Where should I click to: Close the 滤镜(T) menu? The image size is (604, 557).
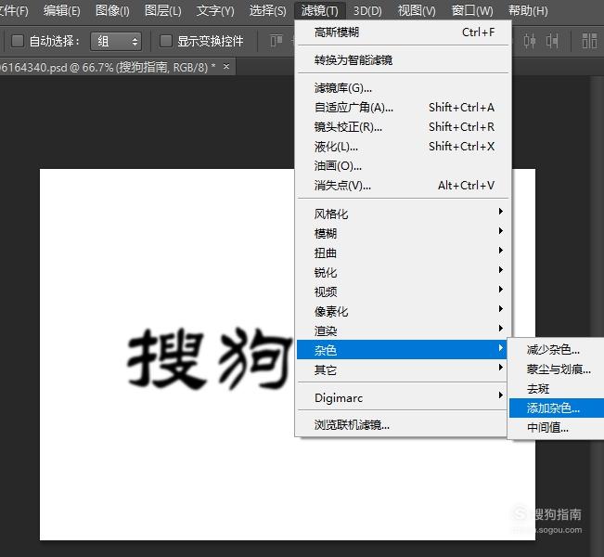[x=320, y=10]
